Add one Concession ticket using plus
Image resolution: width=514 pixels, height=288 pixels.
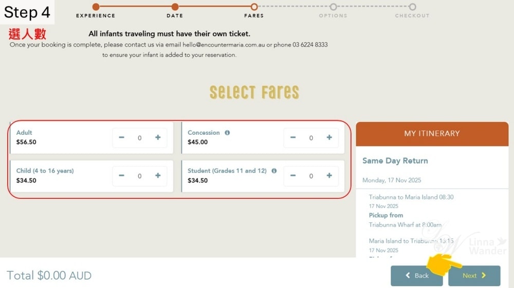[329, 137]
